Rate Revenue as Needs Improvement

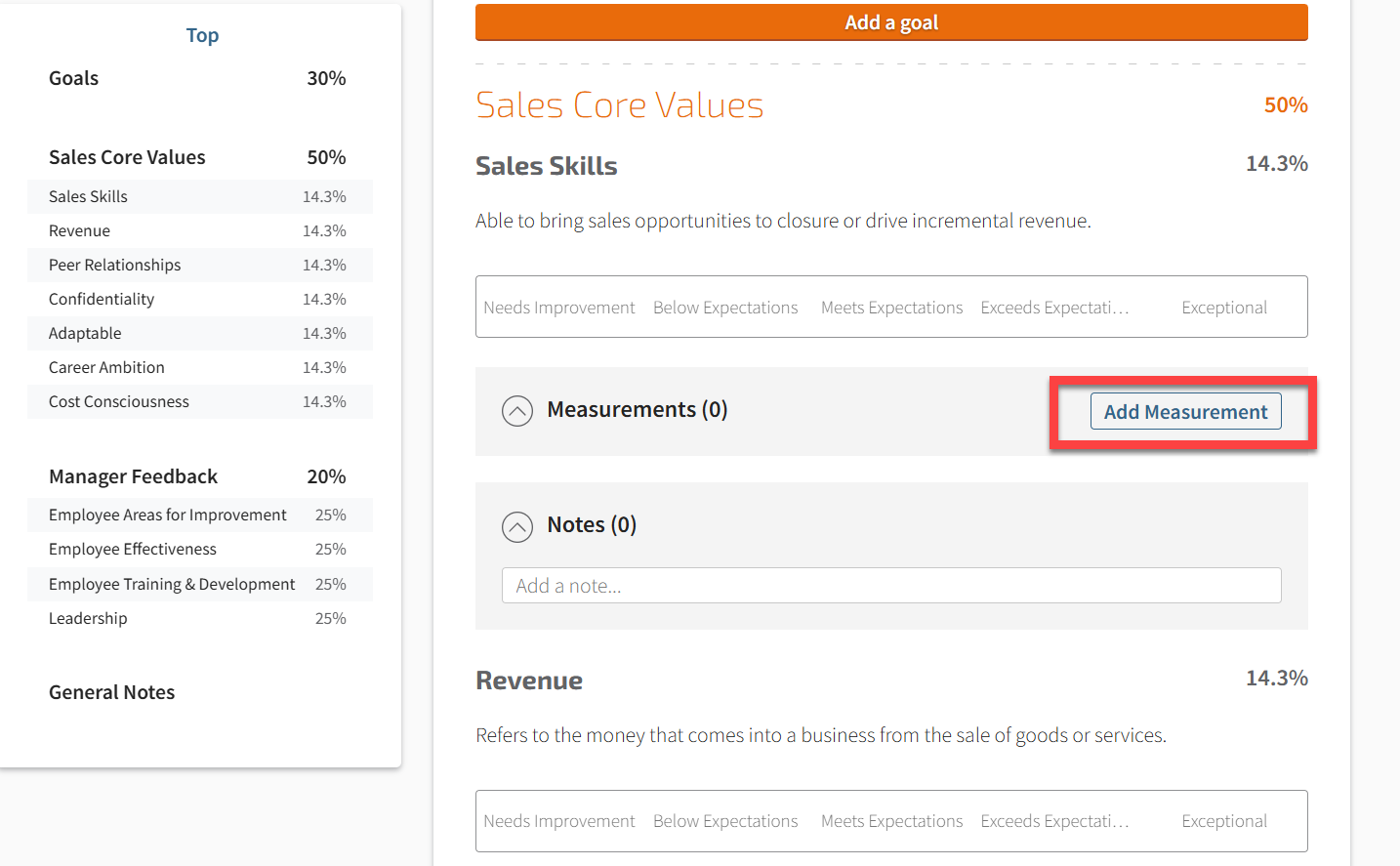click(559, 821)
